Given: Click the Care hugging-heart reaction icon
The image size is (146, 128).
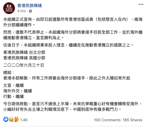Looking at the screenshot, I should [17, 119].
